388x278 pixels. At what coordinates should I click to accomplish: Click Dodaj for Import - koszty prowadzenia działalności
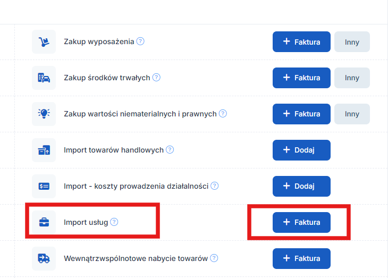[x=301, y=186]
